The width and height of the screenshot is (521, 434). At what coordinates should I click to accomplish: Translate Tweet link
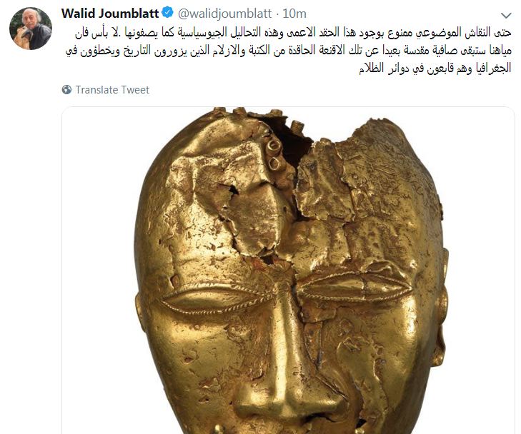pos(112,90)
